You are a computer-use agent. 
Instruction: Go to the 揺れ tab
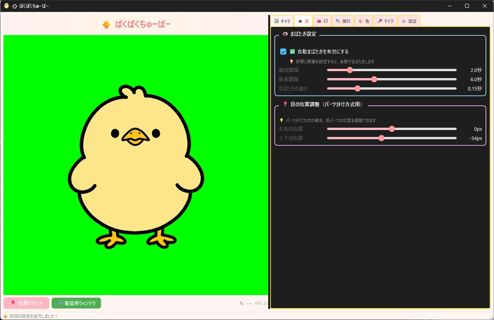[x=343, y=21]
